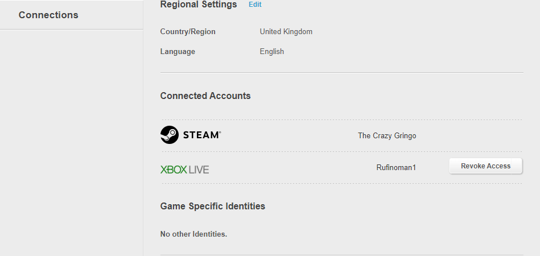Click the STEAM wordmark text
The image size is (540, 256).
tap(202, 135)
